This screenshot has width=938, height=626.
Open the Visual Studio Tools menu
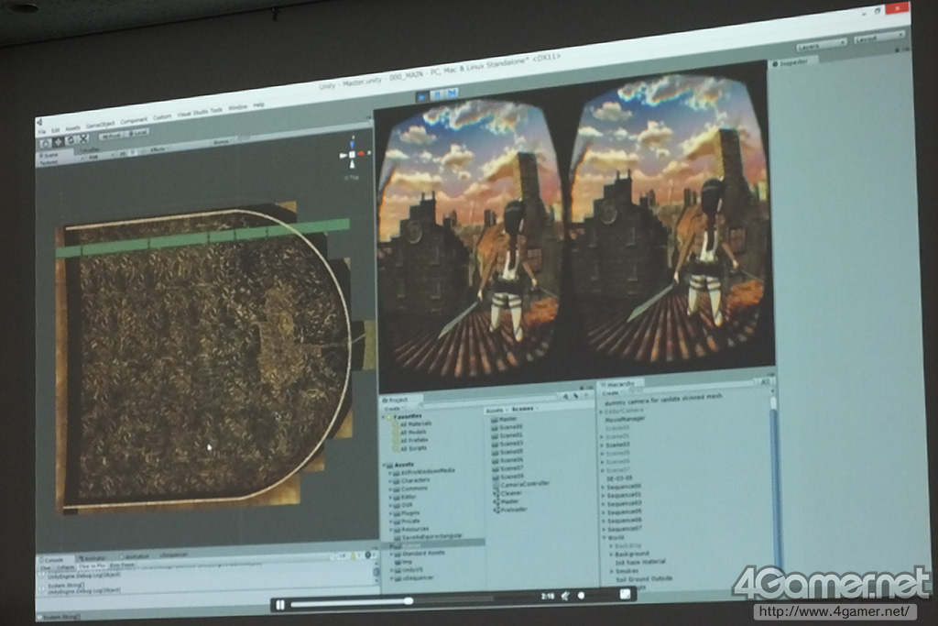tap(200, 112)
